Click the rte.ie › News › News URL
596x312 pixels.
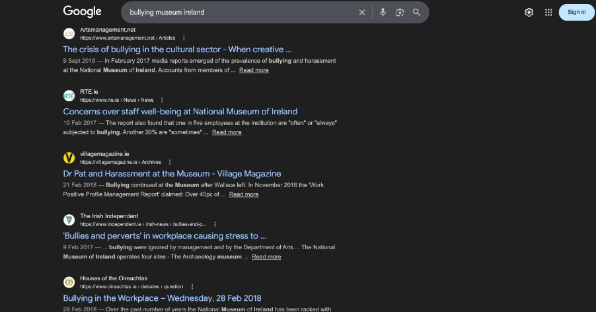117,100
